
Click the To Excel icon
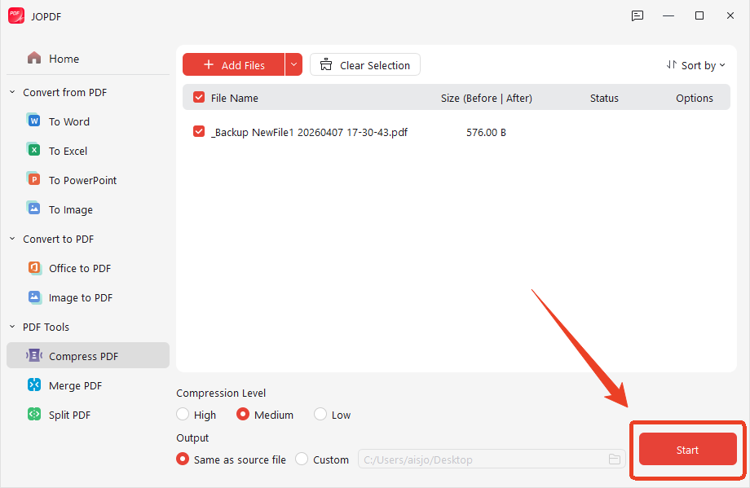click(33, 150)
